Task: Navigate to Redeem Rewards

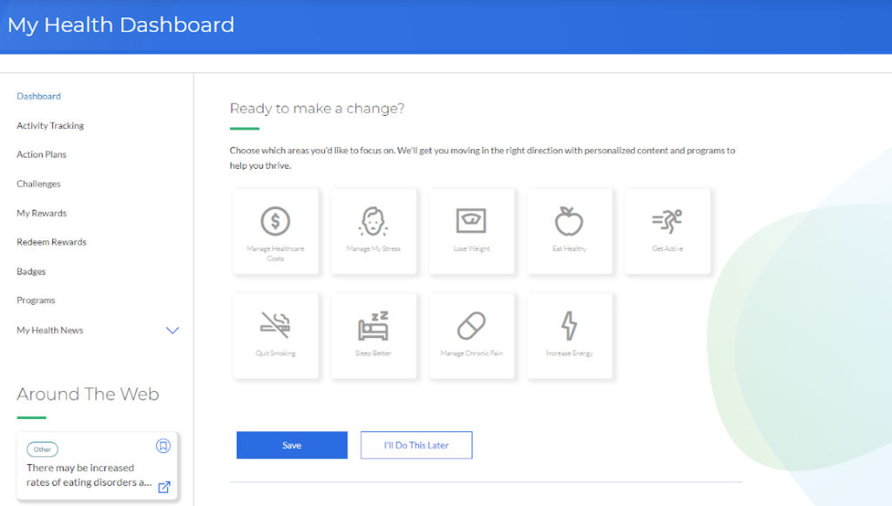Action: 51,242
